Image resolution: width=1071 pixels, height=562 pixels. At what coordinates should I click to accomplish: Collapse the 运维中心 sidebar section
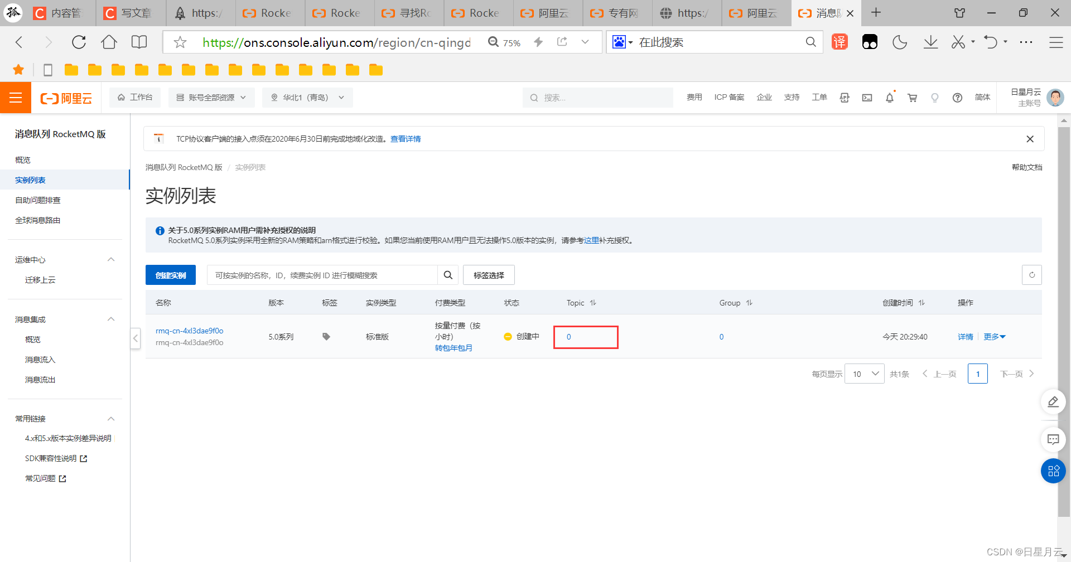tap(111, 260)
